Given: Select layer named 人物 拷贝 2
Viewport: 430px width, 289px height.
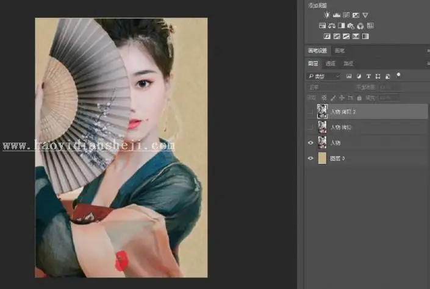Looking at the screenshot, I should pos(343,112).
